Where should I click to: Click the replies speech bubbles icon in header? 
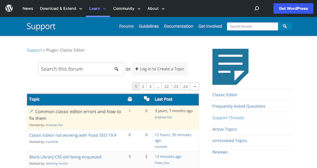click(146, 99)
